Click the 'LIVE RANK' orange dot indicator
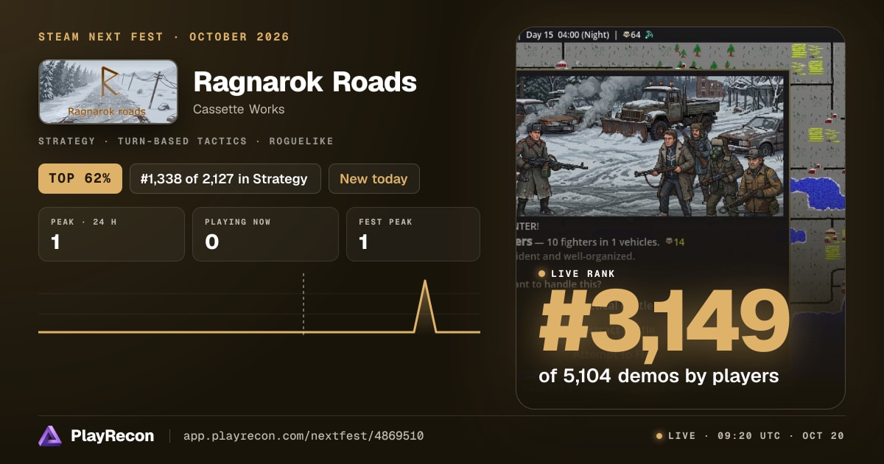Screen dimensions: 884x464 tap(542, 274)
